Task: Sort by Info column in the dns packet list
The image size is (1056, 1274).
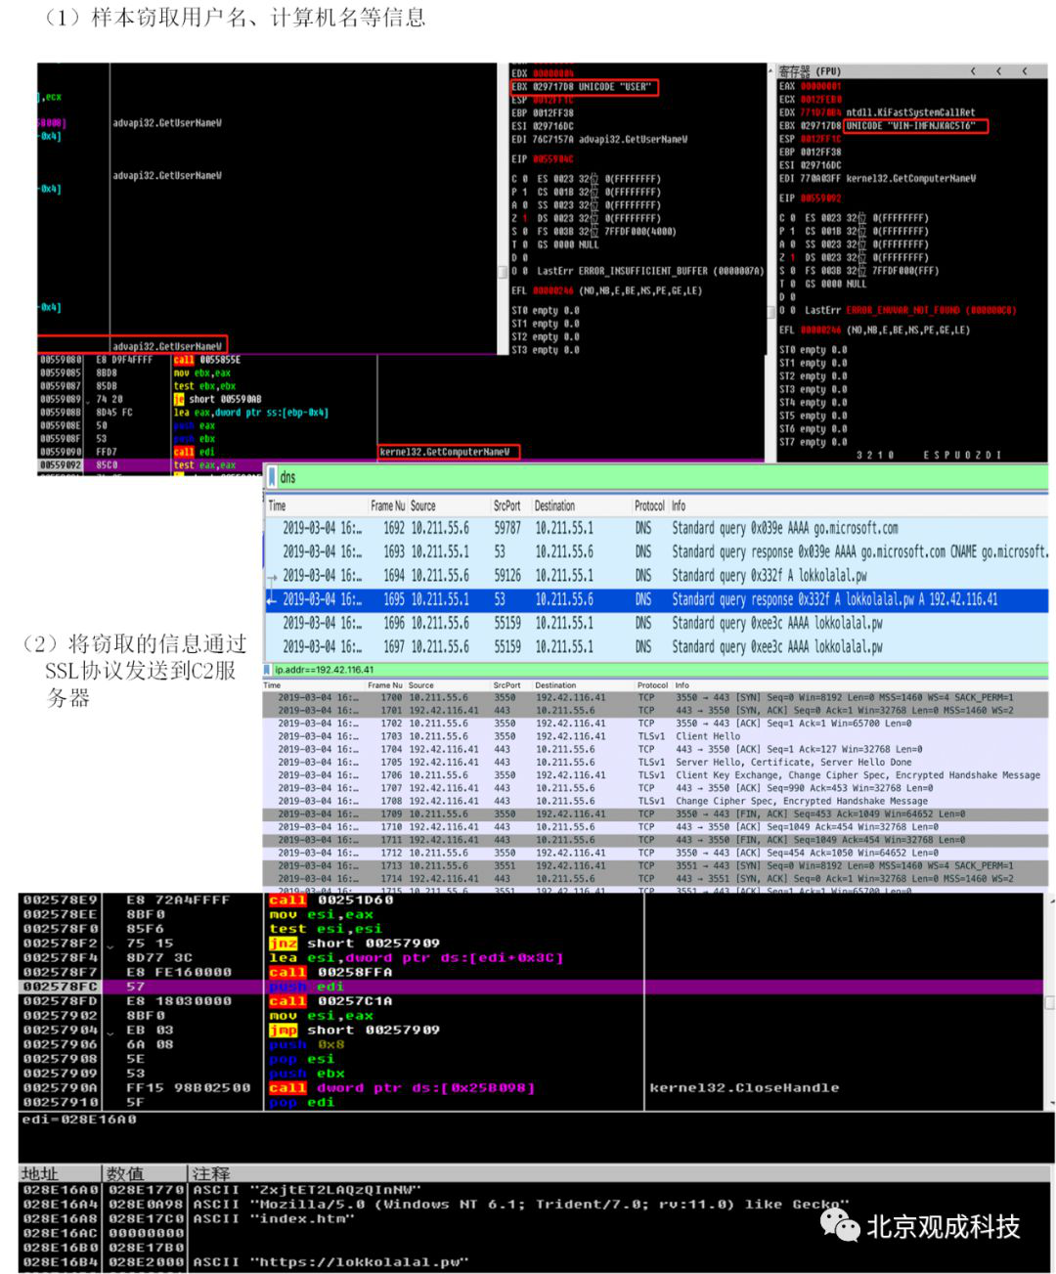Action: 679,505
